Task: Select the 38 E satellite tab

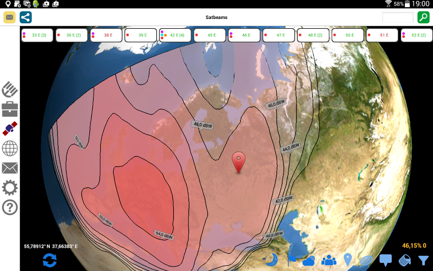Action: [x=106, y=35]
